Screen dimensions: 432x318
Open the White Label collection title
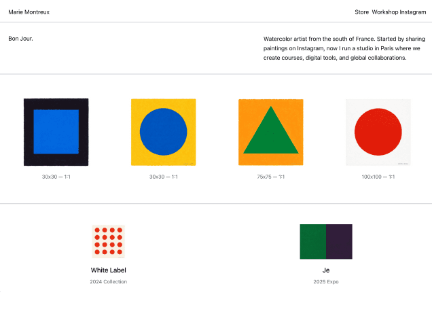[x=108, y=270]
